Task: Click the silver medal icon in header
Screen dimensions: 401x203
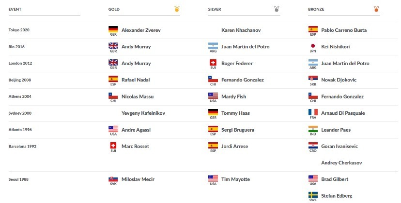Action: pos(277,9)
